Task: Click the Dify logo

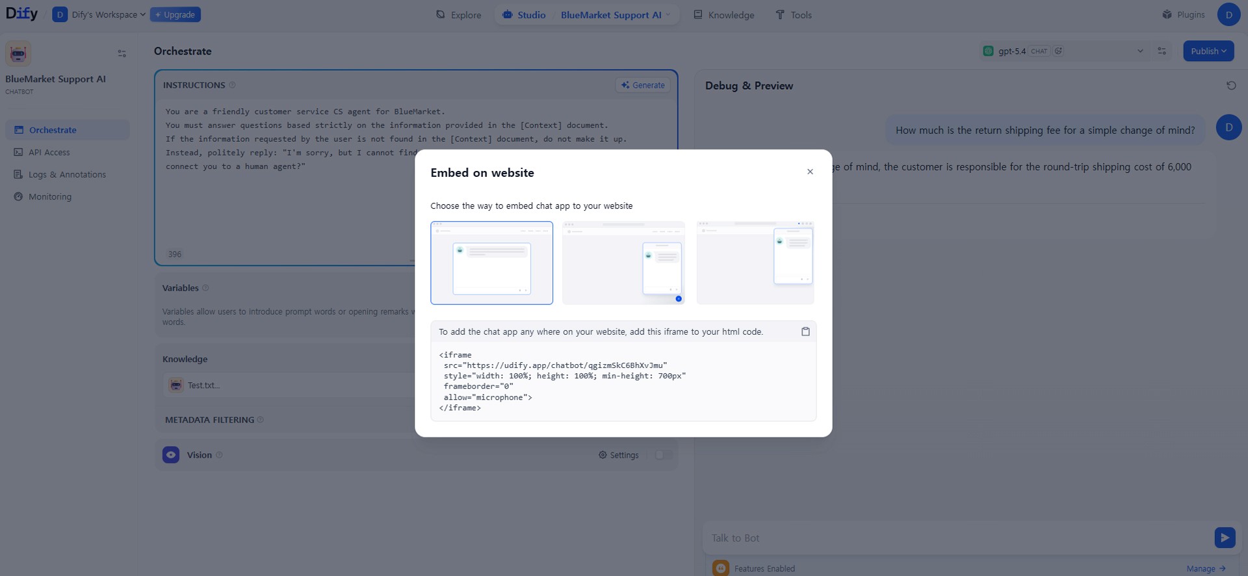Action: pos(21,14)
